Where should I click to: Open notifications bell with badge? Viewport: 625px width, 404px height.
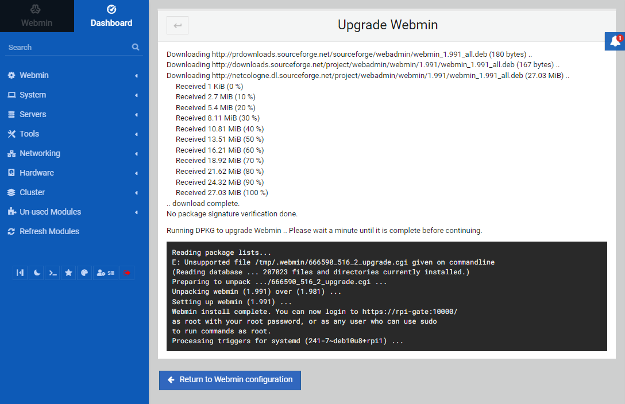click(x=615, y=41)
